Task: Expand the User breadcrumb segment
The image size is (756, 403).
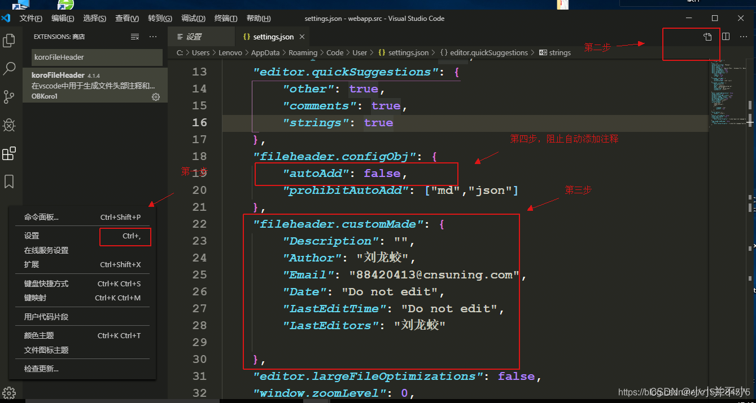Action: [x=360, y=52]
